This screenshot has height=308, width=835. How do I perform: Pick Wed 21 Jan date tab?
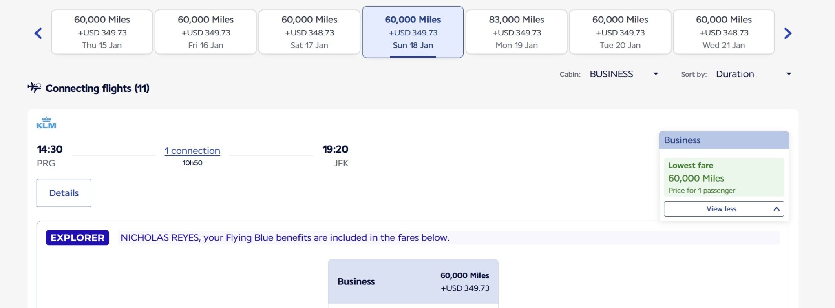tap(724, 32)
